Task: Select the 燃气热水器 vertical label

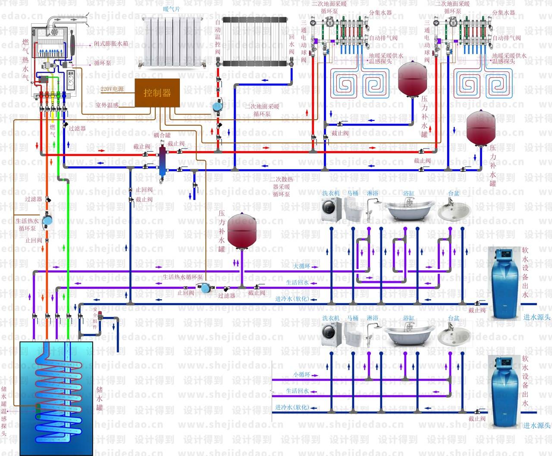Action: [25, 60]
